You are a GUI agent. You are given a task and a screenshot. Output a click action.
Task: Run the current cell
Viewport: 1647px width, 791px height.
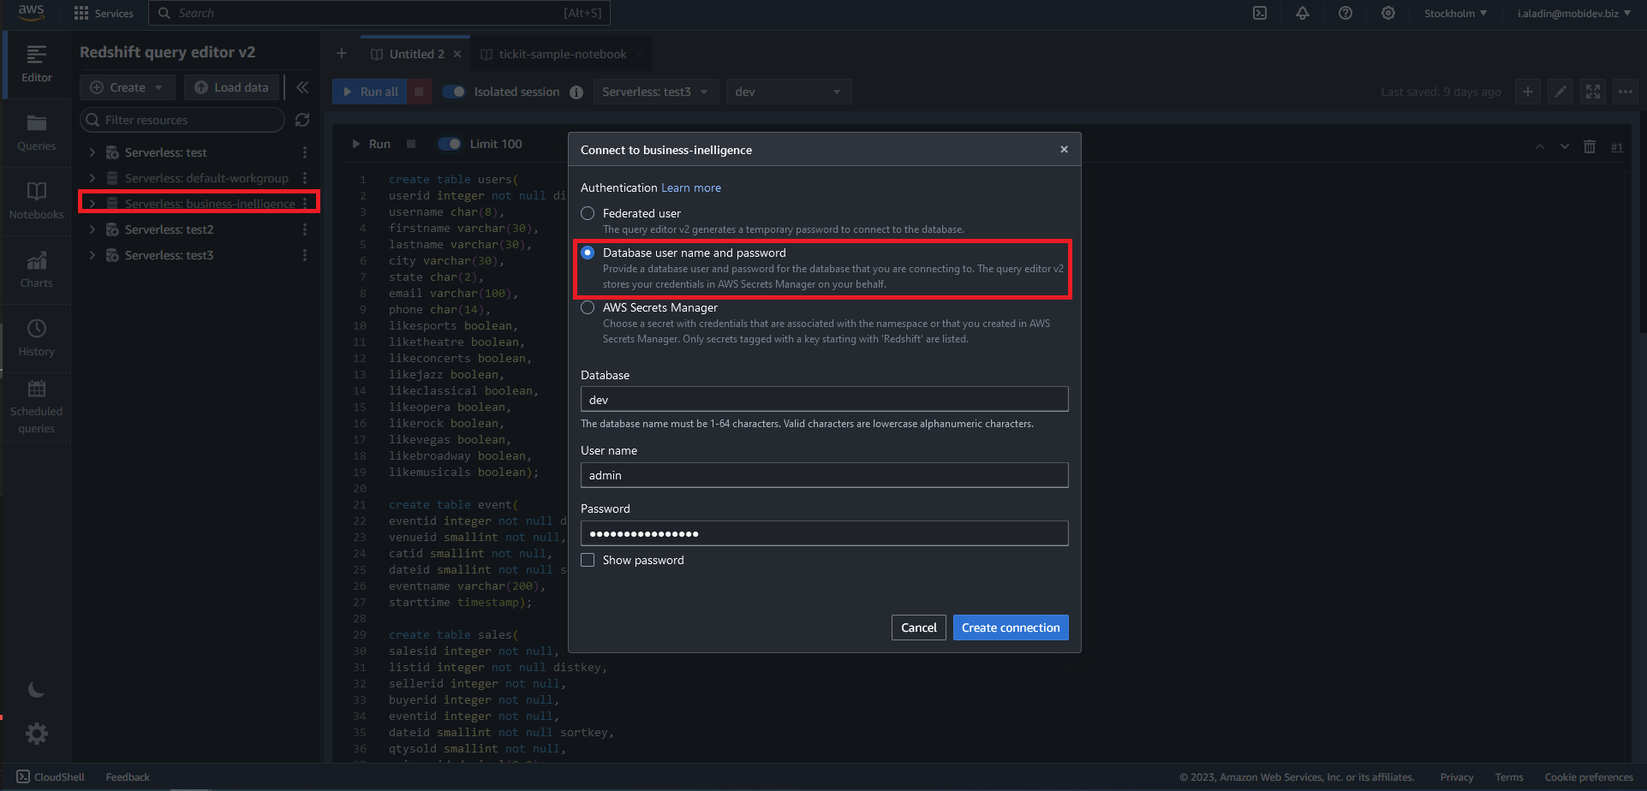[x=372, y=144]
